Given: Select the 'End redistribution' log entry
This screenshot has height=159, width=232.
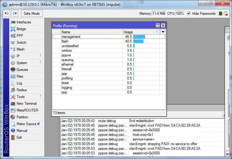Looking at the screenshot, I should click(x=143, y=121).
